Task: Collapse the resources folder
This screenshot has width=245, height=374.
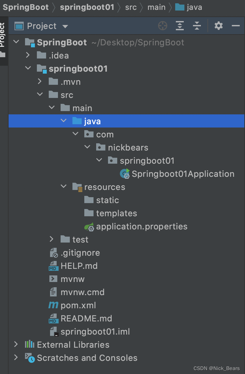Action: click(64, 187)
